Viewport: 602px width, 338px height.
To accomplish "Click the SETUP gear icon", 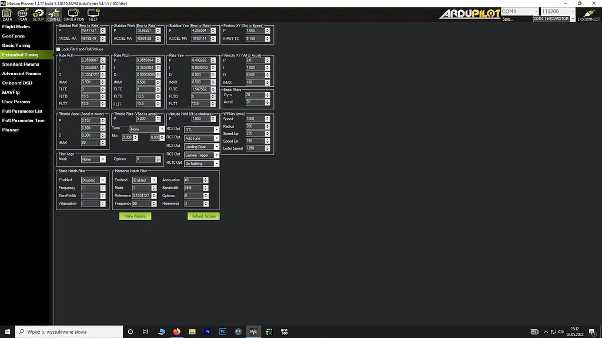I will click(38, 13).
